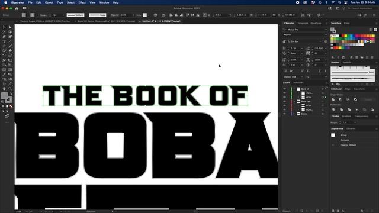Click the Small Caps icon in Character panel

click(291, 71)
